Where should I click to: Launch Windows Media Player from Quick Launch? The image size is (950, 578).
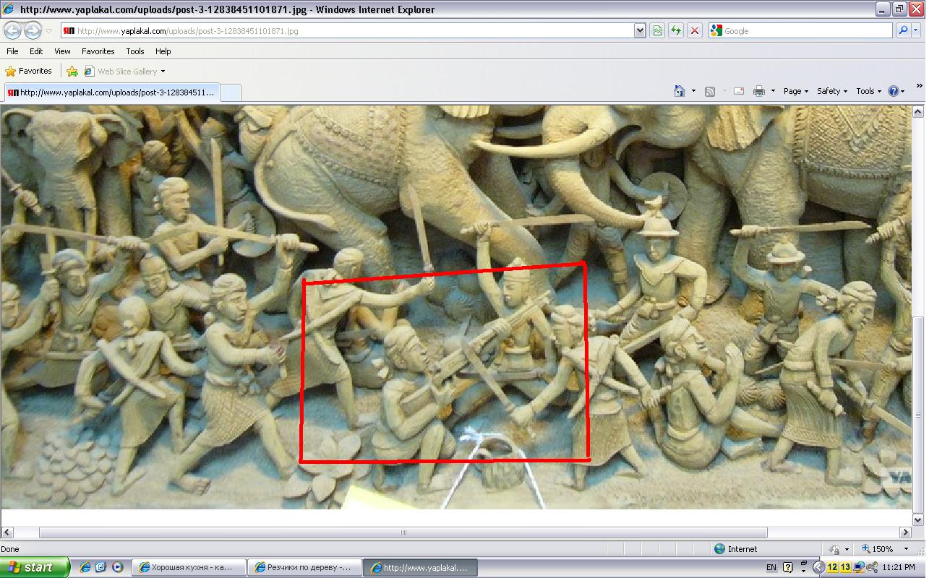[117, 568]
